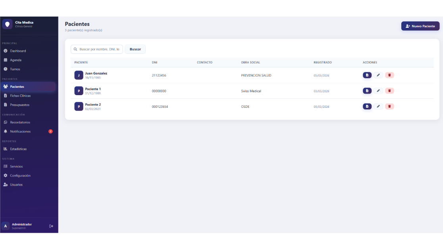Viewport: 443px width, 249px height.
Task: Open clinical record for Juan Gonzalez
Action: [367, 75]
